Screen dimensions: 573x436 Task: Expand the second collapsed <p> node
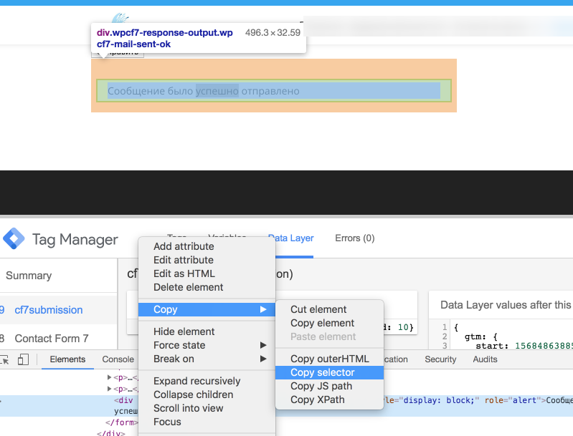(x=109, y=389)
